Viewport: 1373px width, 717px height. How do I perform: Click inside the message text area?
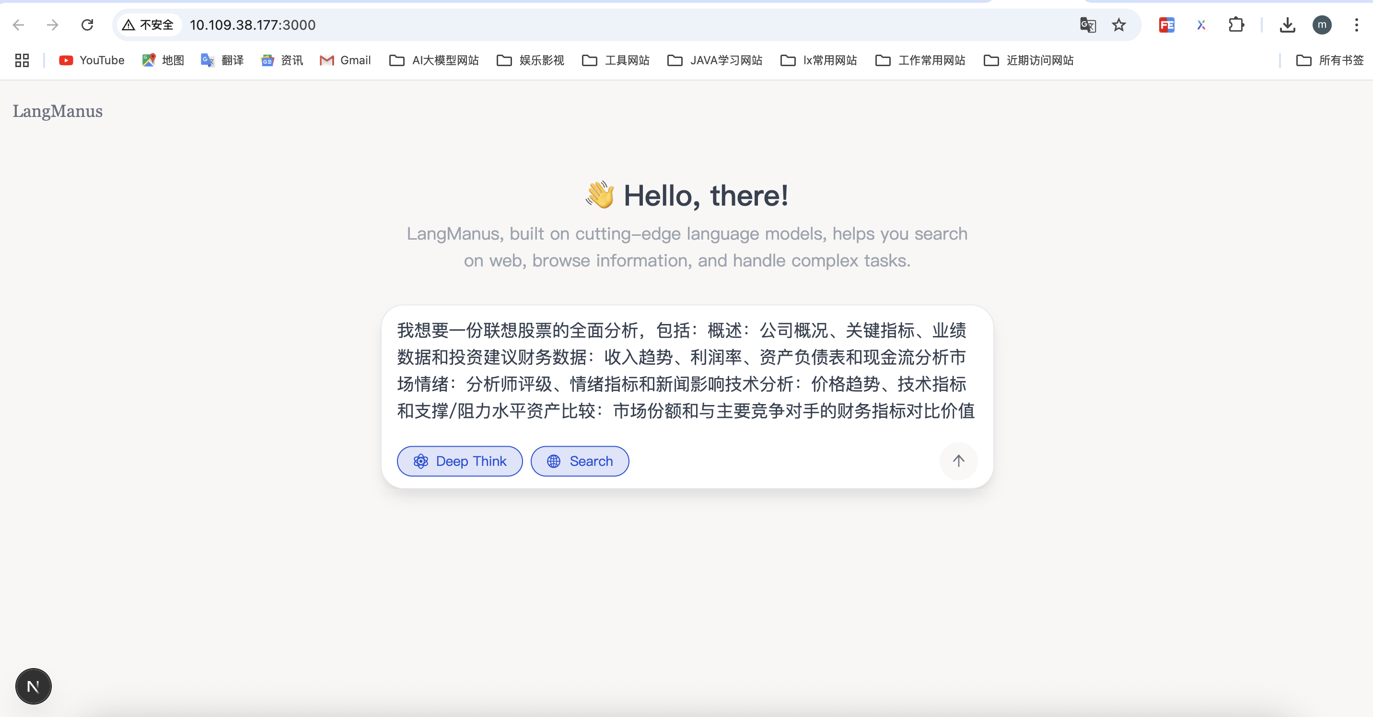click(x=686, y=370)
